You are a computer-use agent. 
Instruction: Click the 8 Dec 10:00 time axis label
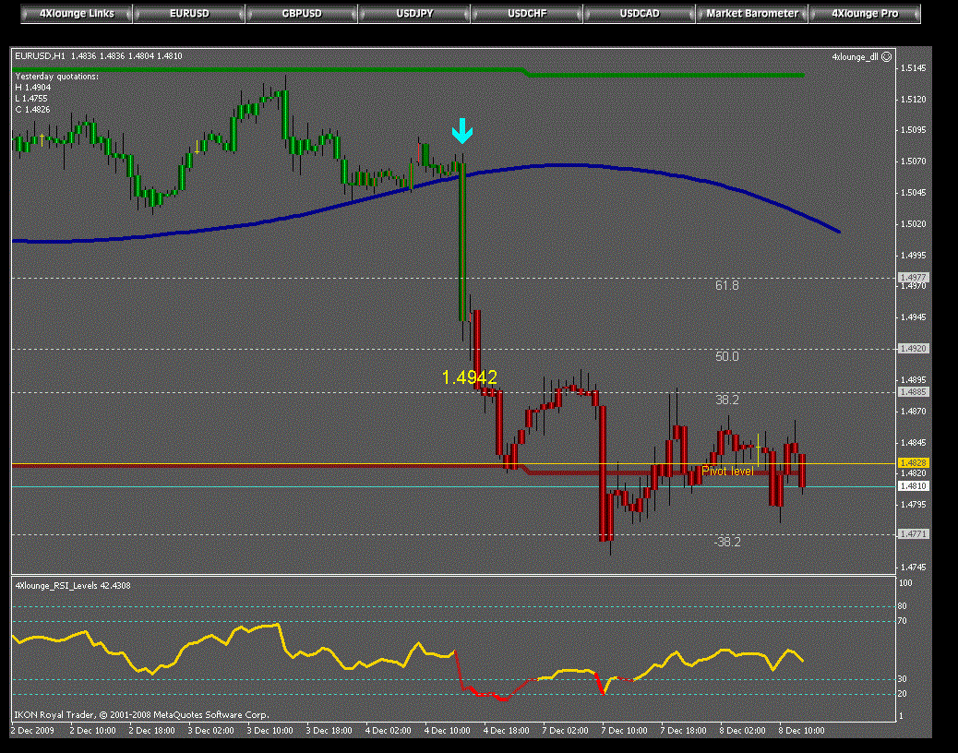[x=801, y=731]
